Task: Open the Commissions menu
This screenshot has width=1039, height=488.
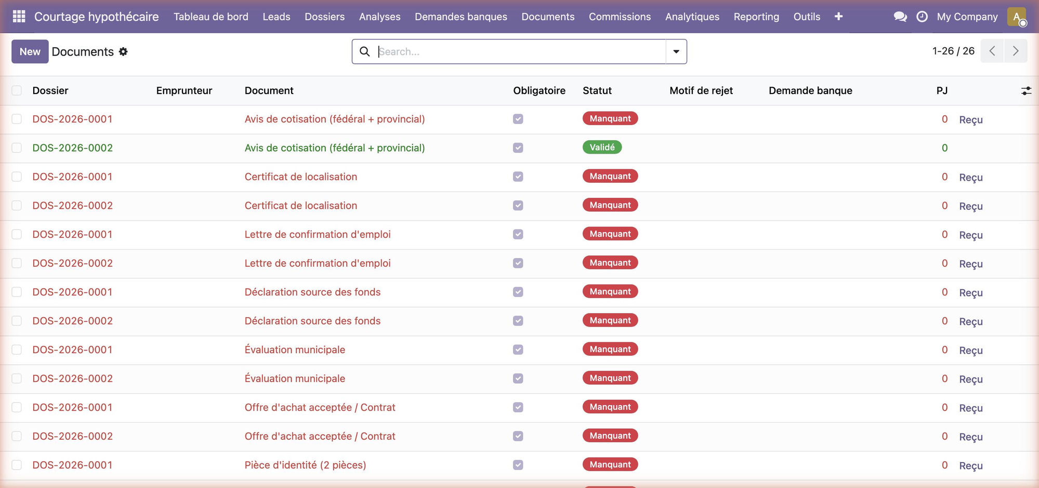Action: 620,17
